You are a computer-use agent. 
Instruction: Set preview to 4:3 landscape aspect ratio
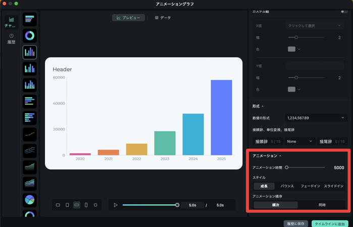[x=58, y=205]
